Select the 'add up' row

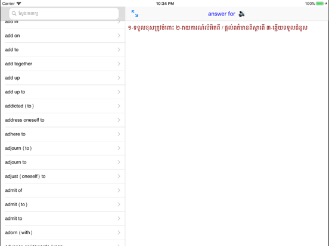pos(63,78)
